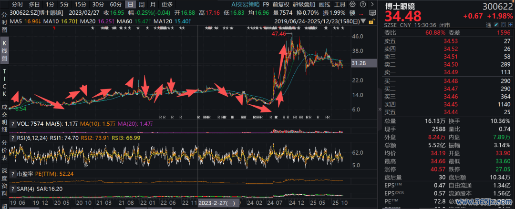This screenshot has height=209, width=515.
Task: Click the 超级叠加 button
Action: 303,4
